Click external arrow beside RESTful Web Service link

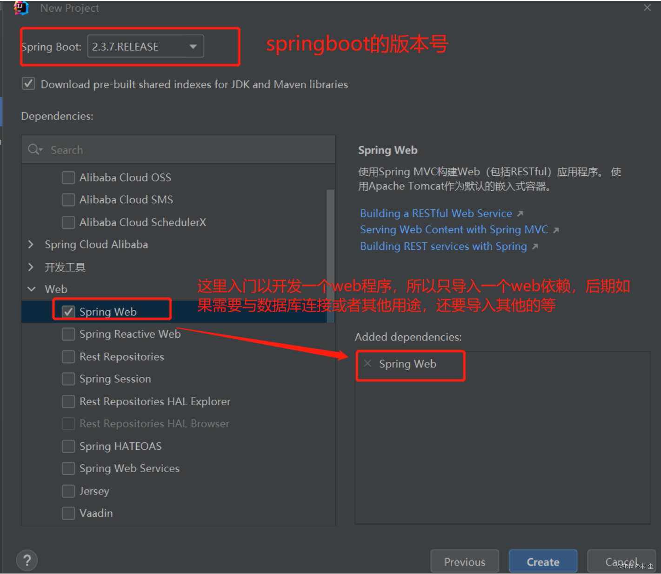[520, 214]
